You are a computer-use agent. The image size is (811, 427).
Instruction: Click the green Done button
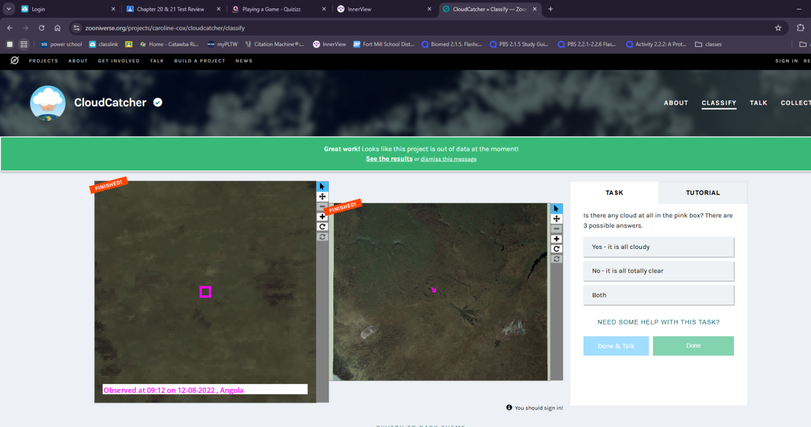pyautogui.click(x=693, y=346)
